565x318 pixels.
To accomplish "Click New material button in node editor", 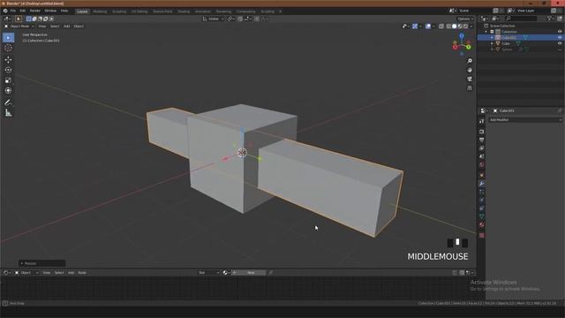I will point(248,273).
